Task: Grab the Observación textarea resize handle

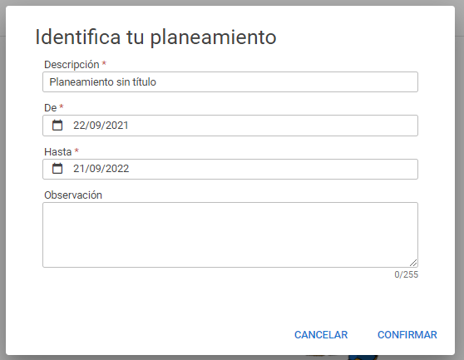Action: (413, 263)
